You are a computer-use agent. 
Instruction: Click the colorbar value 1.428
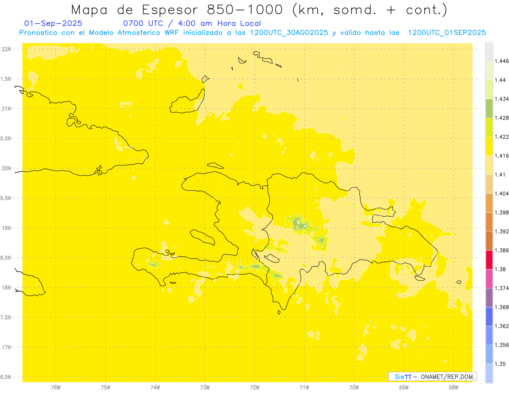click(x=503, y=118)
